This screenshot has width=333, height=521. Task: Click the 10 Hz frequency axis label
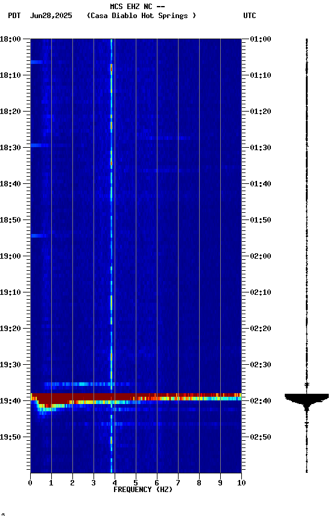(x=241, y=483)
